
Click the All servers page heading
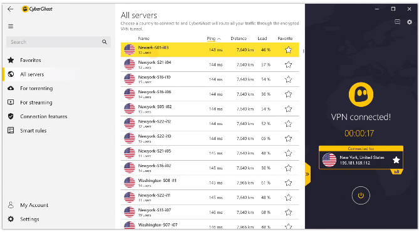(138, 15)
